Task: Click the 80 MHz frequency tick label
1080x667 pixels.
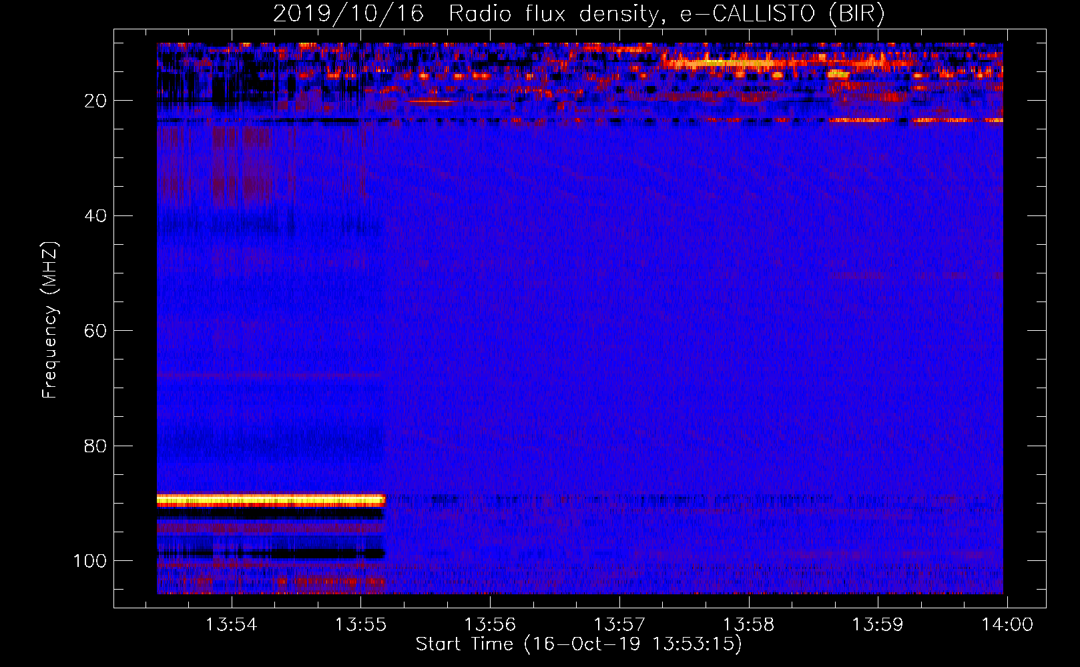Action: tap(95, 446)
